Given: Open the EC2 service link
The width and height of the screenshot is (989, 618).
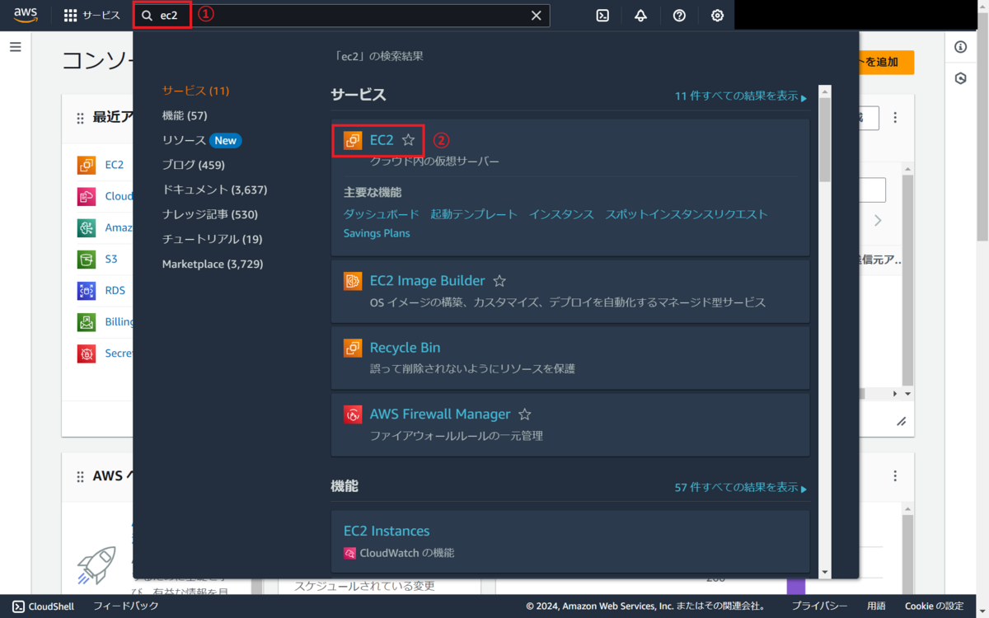Looking at the screenshot, I should click(382, 141).
